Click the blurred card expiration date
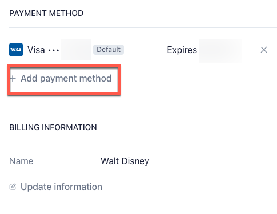Viewport: 277px width, 214px height. 220,51
